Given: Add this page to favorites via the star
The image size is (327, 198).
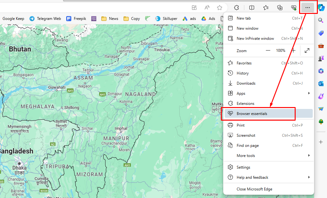Looking at the screenshot, I should [220, 7].
